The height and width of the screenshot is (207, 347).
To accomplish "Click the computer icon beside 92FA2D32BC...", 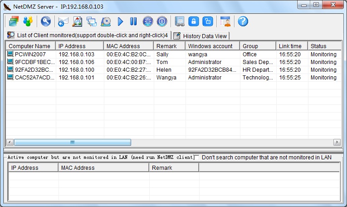I will click(10, 69).
